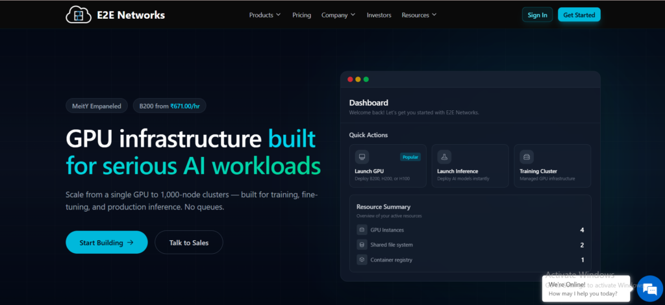The image size is (665, 305).
Task: Open the Investors page
Action: (379, 15)
